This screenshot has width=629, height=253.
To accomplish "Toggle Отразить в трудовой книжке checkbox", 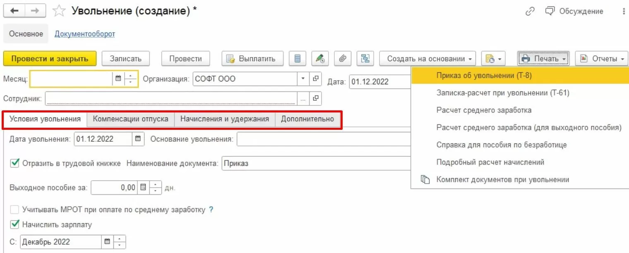I will click(15, 163).
